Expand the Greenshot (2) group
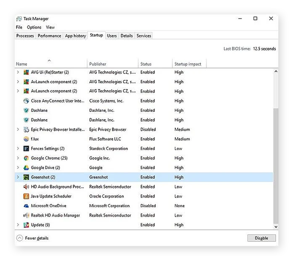 point(18,177)
